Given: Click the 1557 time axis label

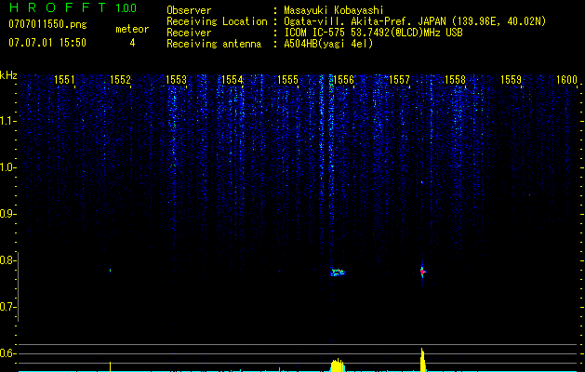Looking at the screenshot, I should coord(399,80).
